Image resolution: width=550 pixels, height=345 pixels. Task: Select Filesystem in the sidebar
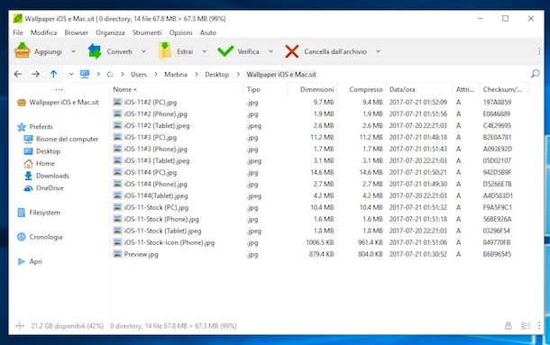coord(44,213)
